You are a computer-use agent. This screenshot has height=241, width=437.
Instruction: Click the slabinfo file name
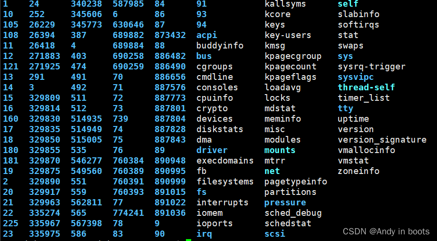(x=359, y=14)
